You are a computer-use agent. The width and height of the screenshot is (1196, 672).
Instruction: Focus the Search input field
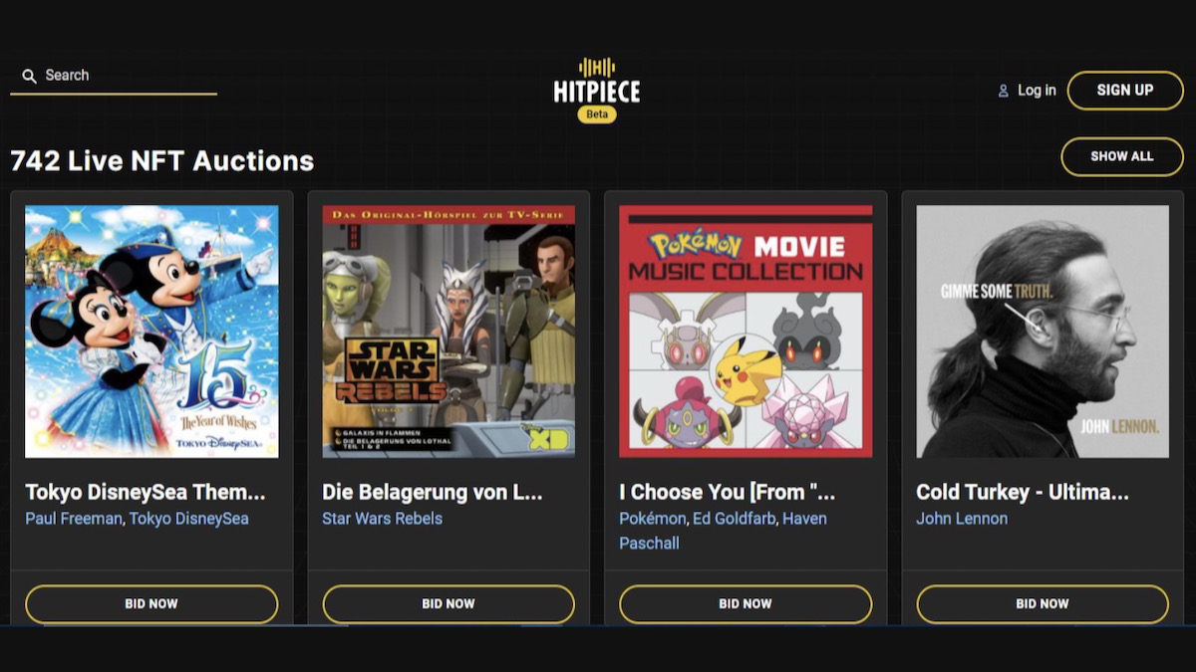[114, 76]
